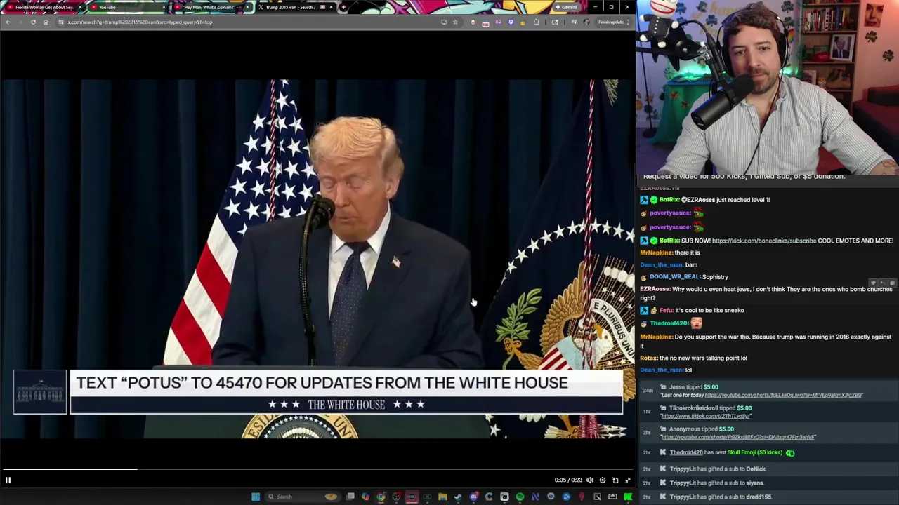
Task: Switch to the Florida Woman Lies tab
Action: pos(44,7)
